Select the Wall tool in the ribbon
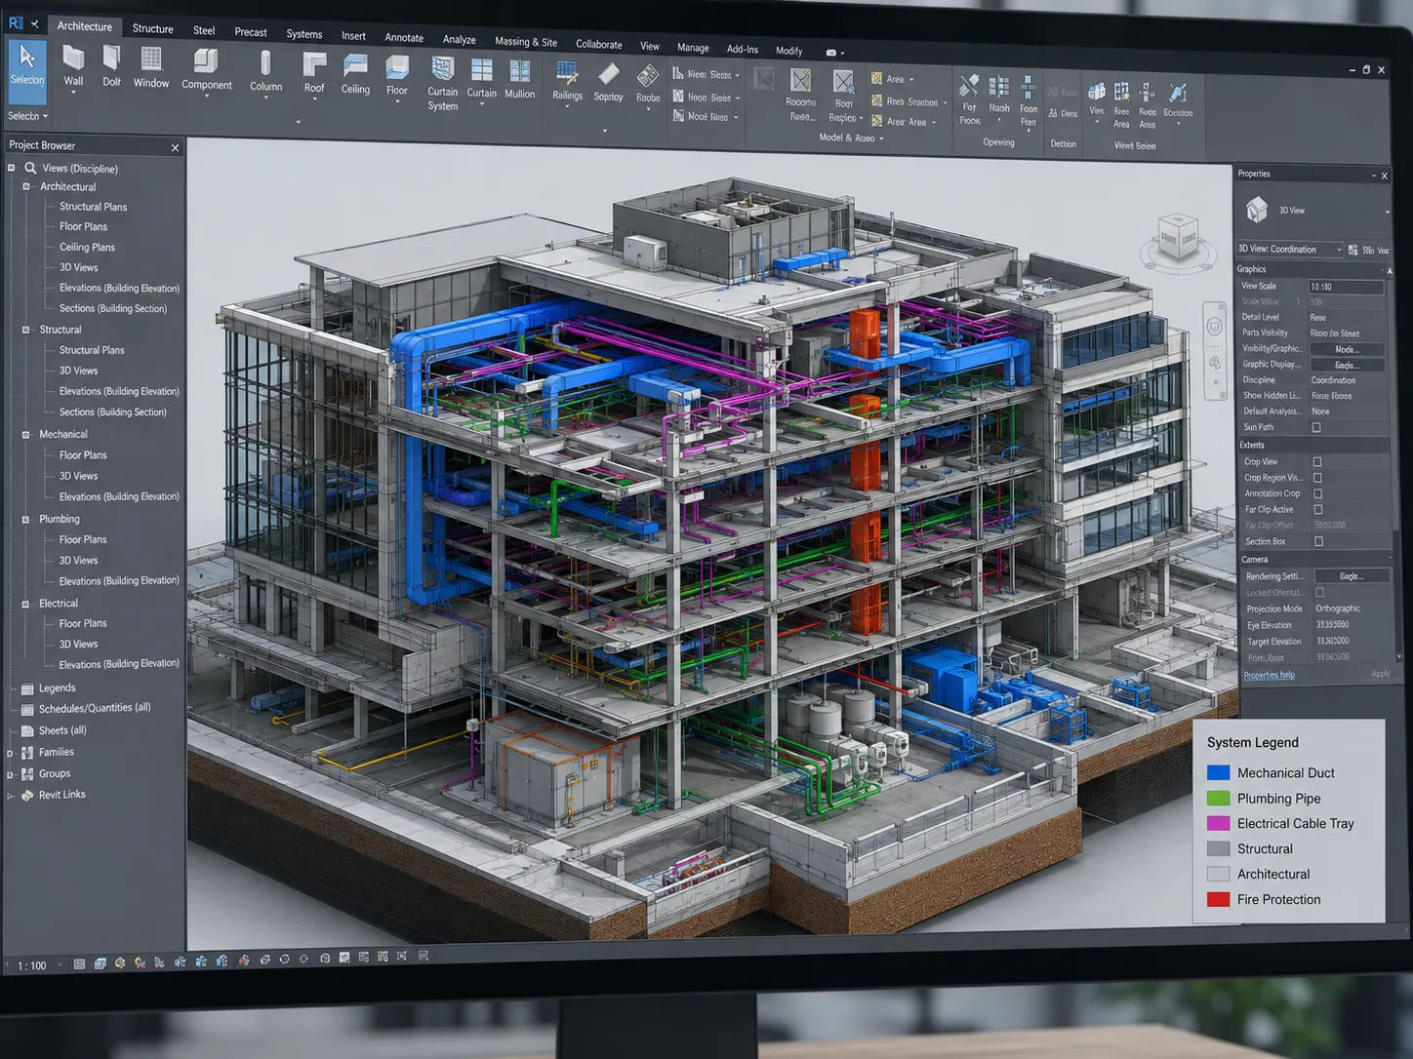The image size is (1413, 1059). [x=73, y=67]
